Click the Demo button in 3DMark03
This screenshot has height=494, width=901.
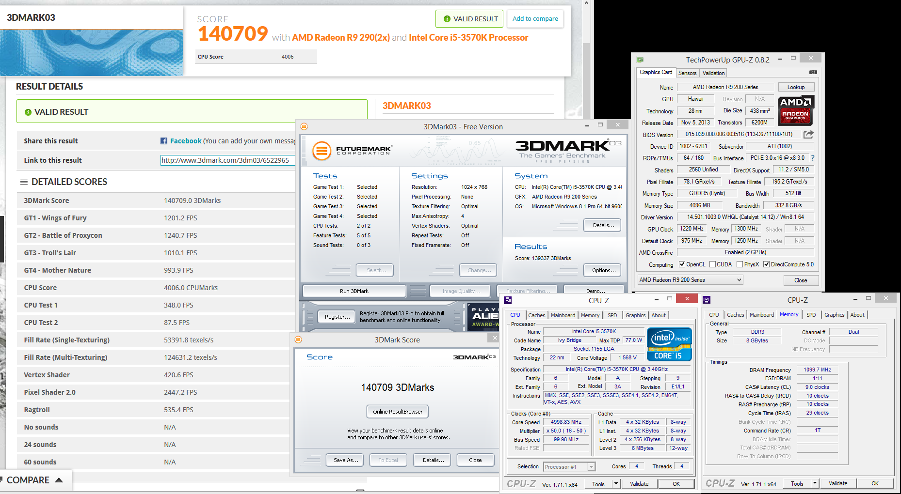pyautogui.click(x=595, y=291)
